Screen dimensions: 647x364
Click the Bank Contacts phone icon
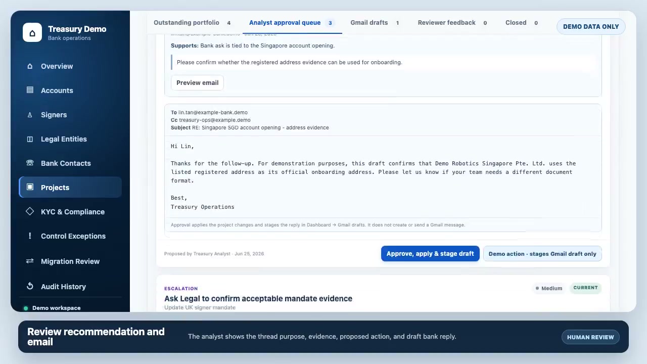coord(30,163)
